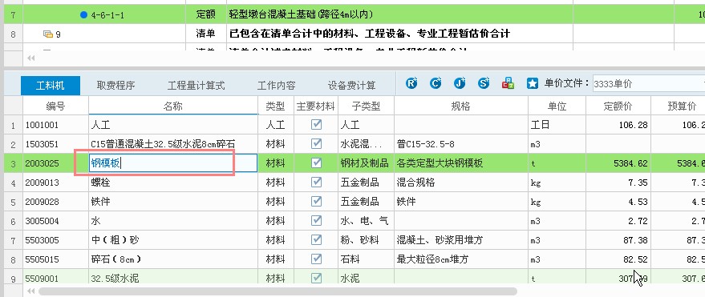Click the scroll-left arrows under the upper table
The image size is (705, 297).
click(x=31, y=58)
